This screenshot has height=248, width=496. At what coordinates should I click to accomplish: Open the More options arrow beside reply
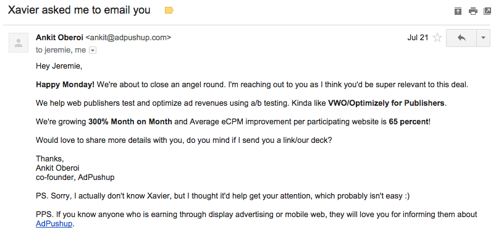point(482,38)
